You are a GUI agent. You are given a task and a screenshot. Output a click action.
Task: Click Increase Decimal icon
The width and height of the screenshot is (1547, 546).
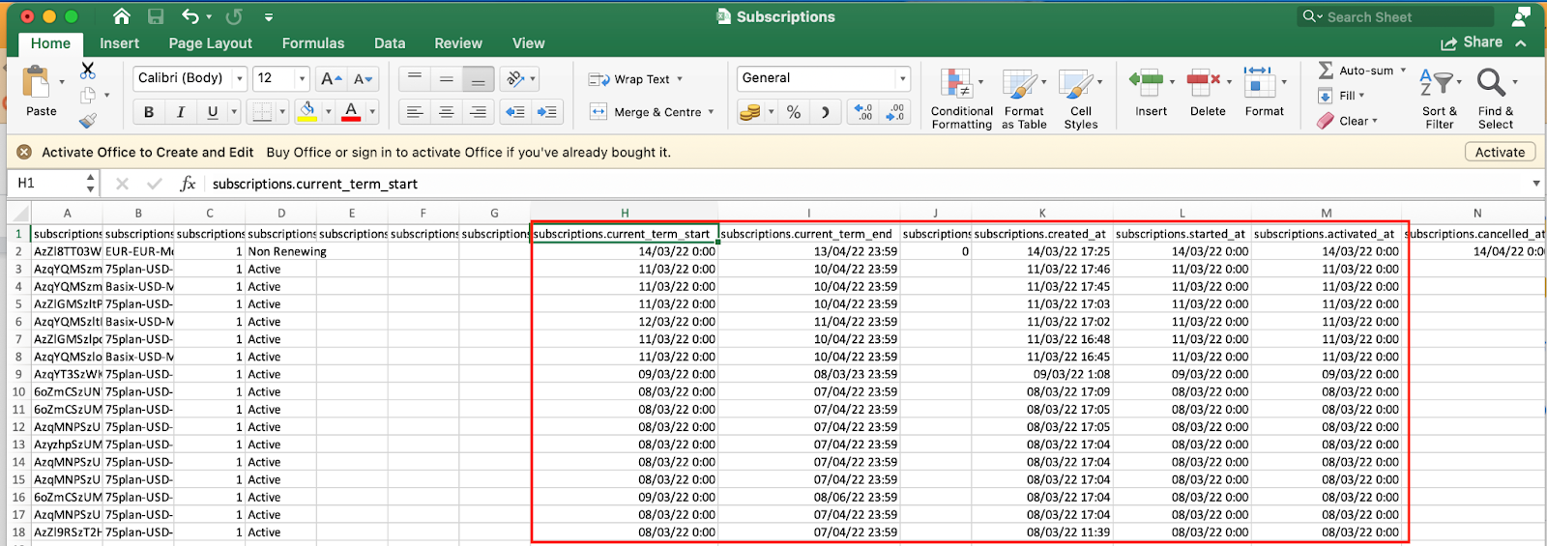[864, 112]
